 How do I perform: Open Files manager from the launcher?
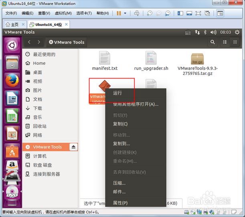click(12, 63)
